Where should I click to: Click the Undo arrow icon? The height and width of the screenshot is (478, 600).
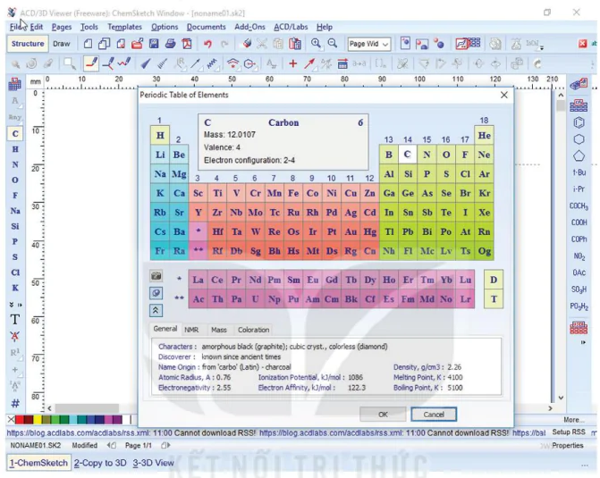pos(207,44)
